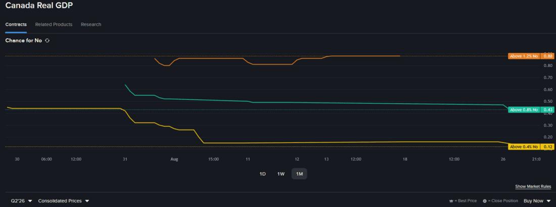Click the 0.70 value on the price axis
Viewport: 556px width, 207px height.
547,78
